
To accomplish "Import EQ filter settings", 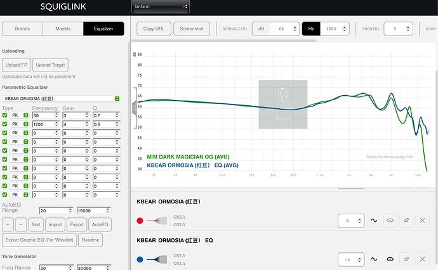I will [x=55, y=224].
